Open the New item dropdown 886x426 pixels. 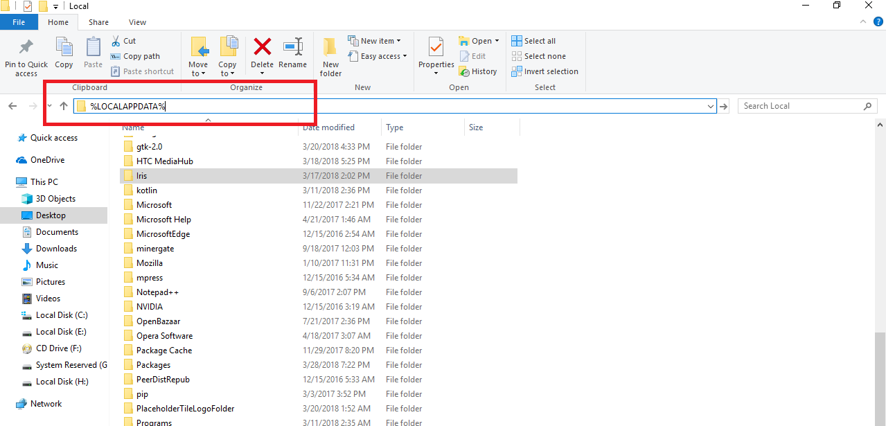[x=375, y=41]
